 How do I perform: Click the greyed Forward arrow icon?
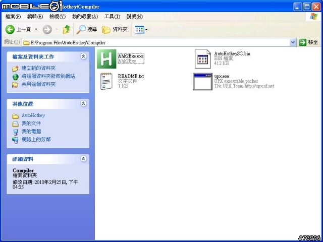coord(47,30)
